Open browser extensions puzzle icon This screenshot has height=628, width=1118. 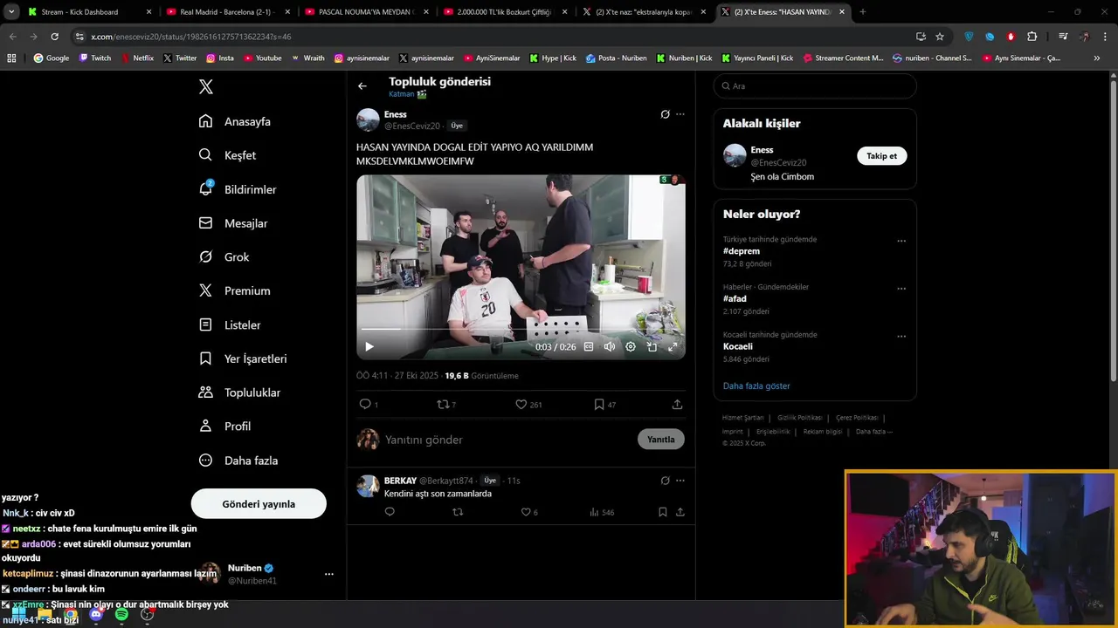click(1032, 37)
